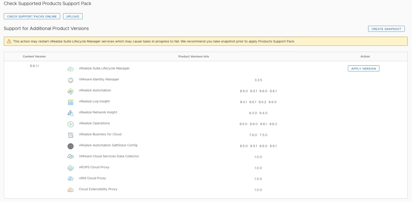Click the vROPS Cloud Proxy icon
The width and height of the screenshot is (412, 202).
(x=70, y=168)
